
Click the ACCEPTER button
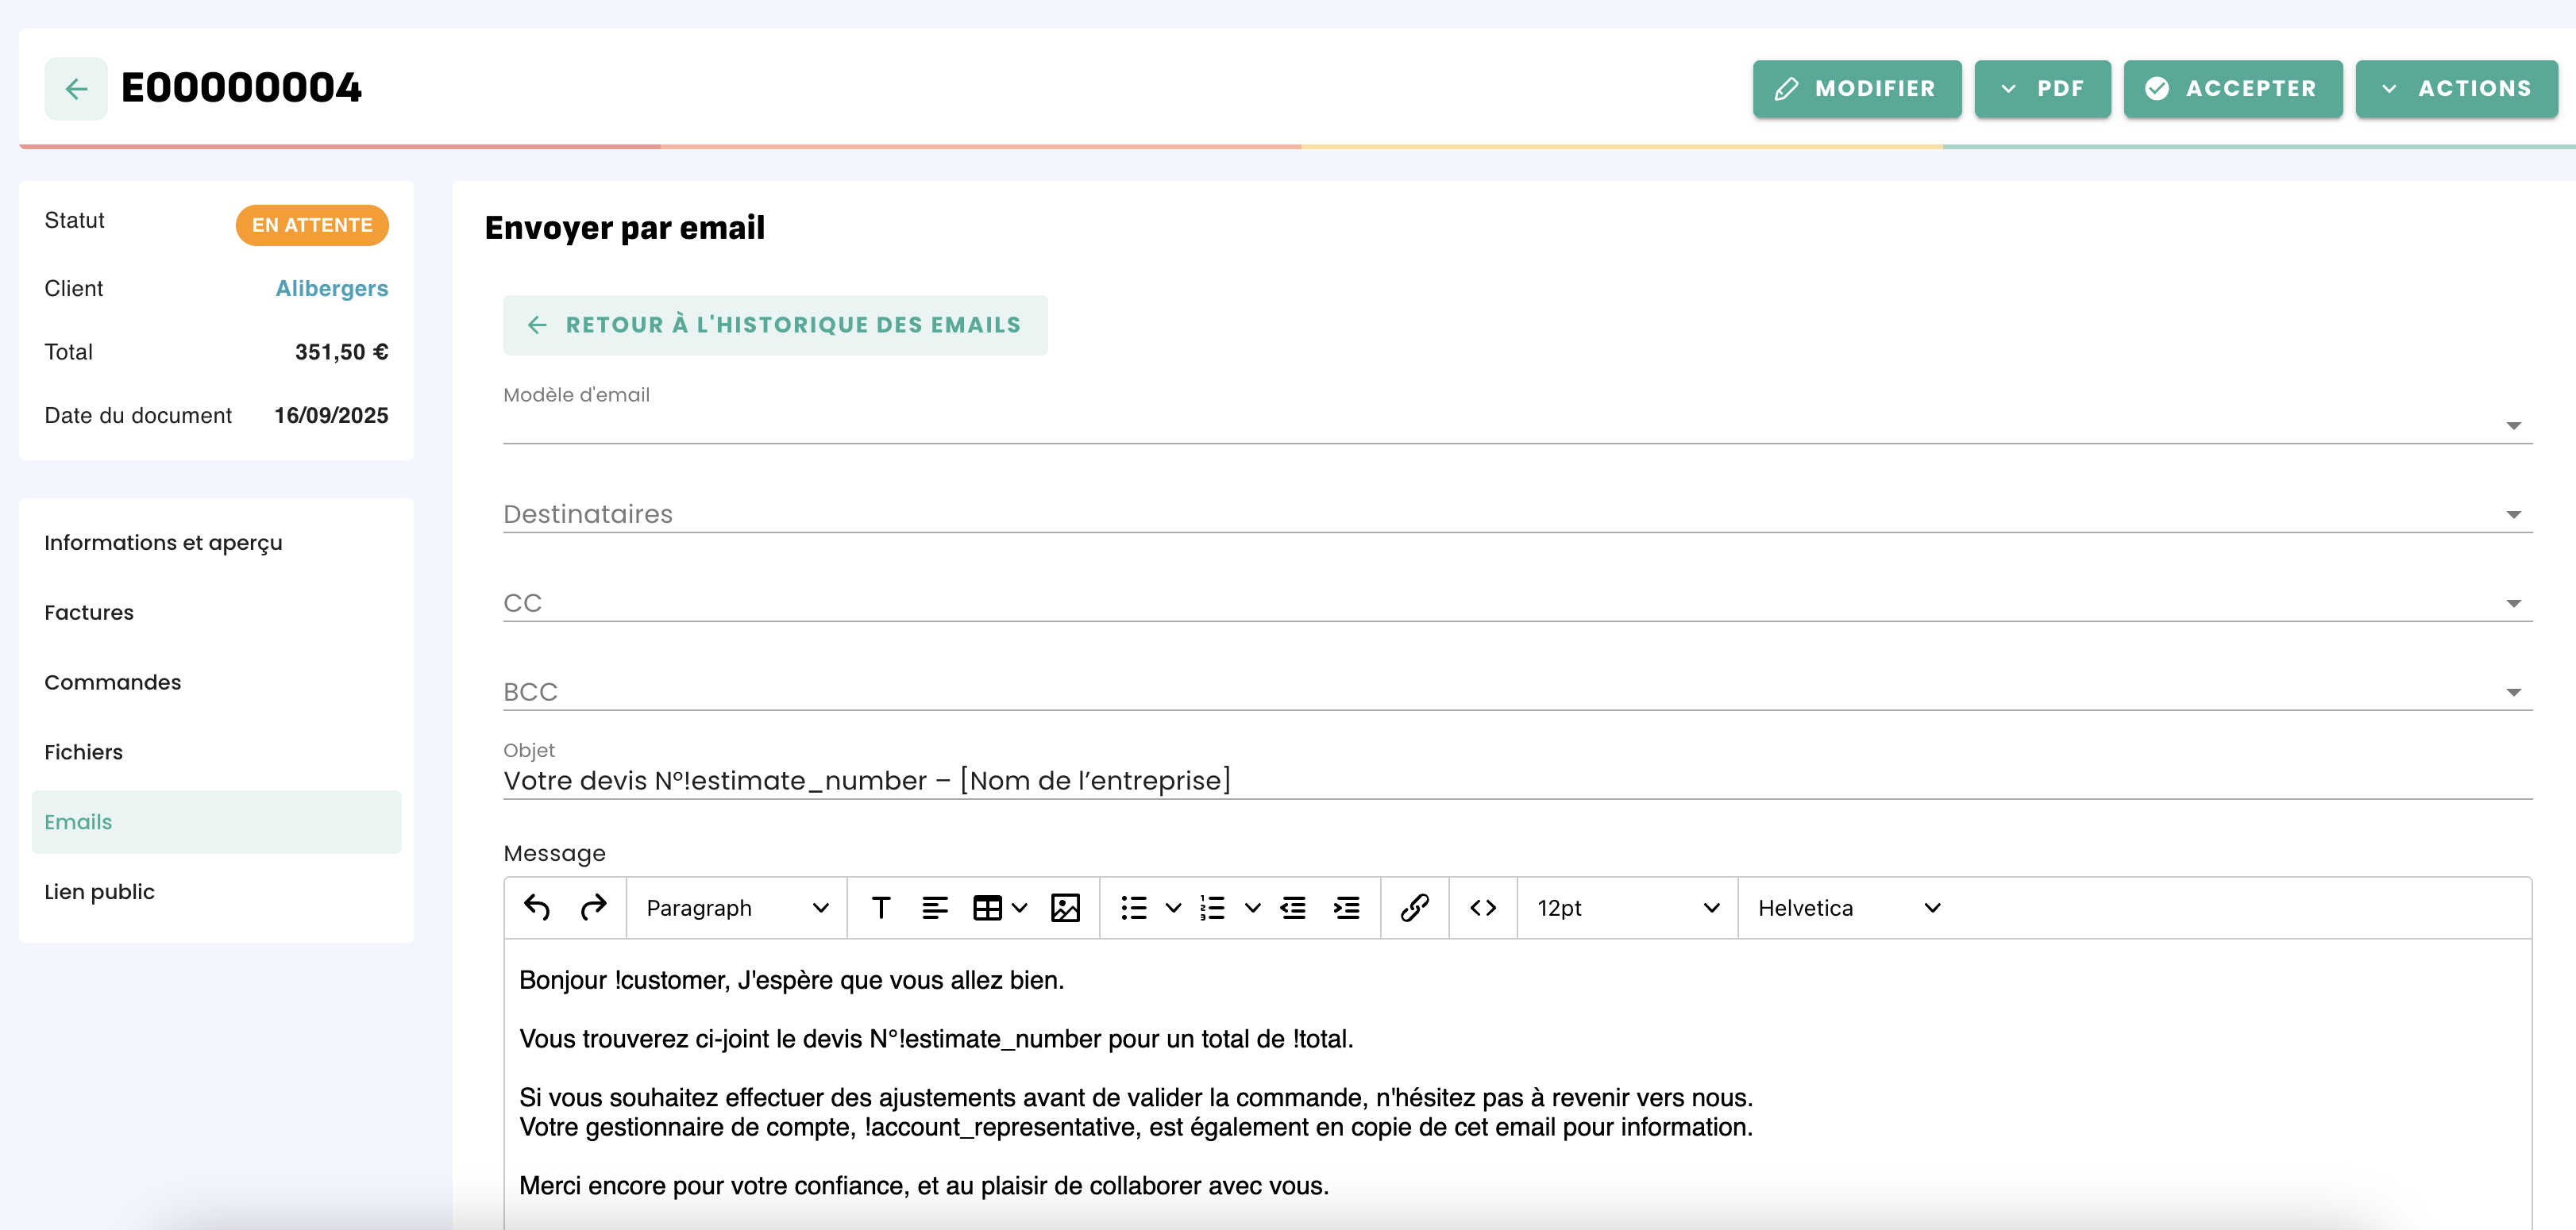click(x=2232, y=89)
